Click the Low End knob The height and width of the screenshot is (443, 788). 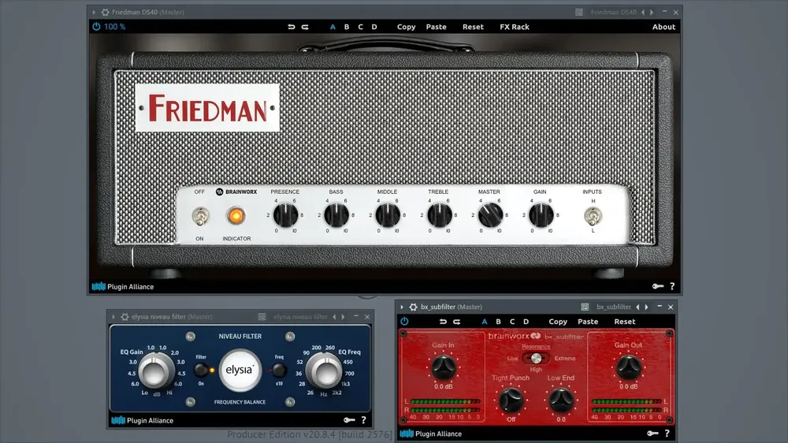pyautogui.click(x=561, y=400)
